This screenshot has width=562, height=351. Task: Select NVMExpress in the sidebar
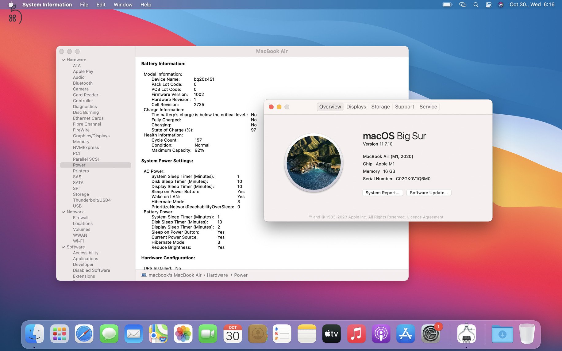pos(86,147)
